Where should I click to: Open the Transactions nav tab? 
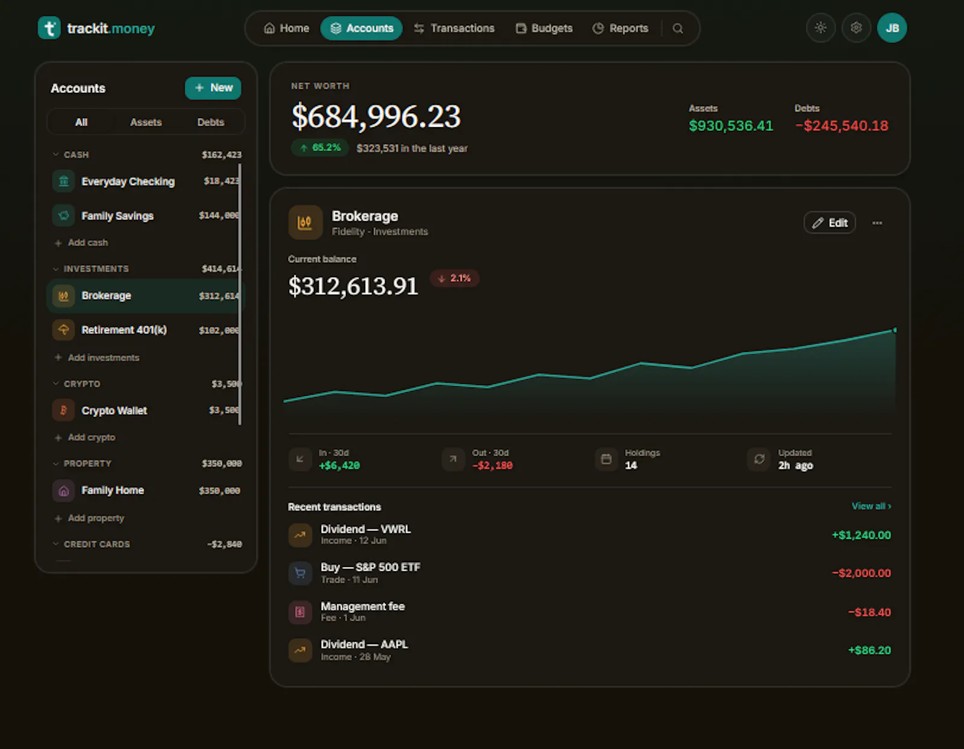454,28
